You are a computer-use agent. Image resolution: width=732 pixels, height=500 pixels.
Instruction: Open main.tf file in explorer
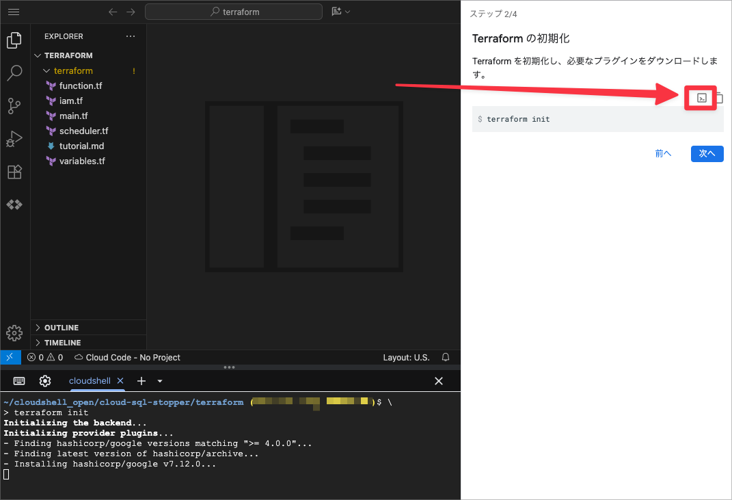(73, 116)
